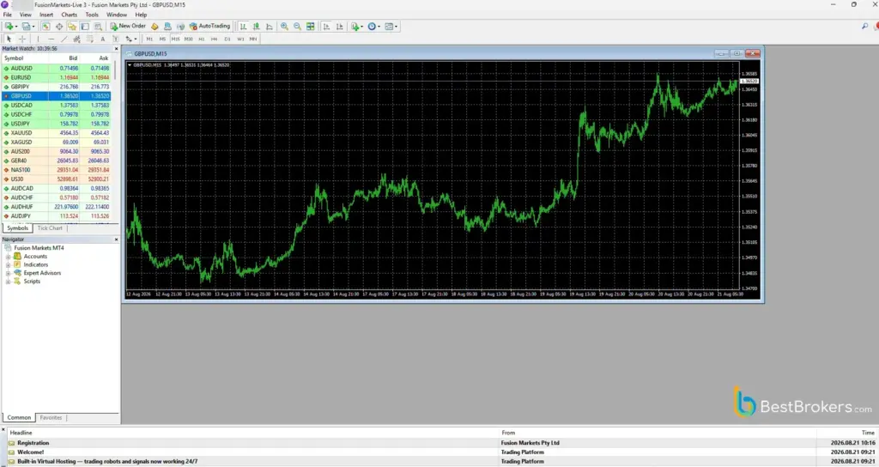Switch chart to line chart icon

pos(269,27)
